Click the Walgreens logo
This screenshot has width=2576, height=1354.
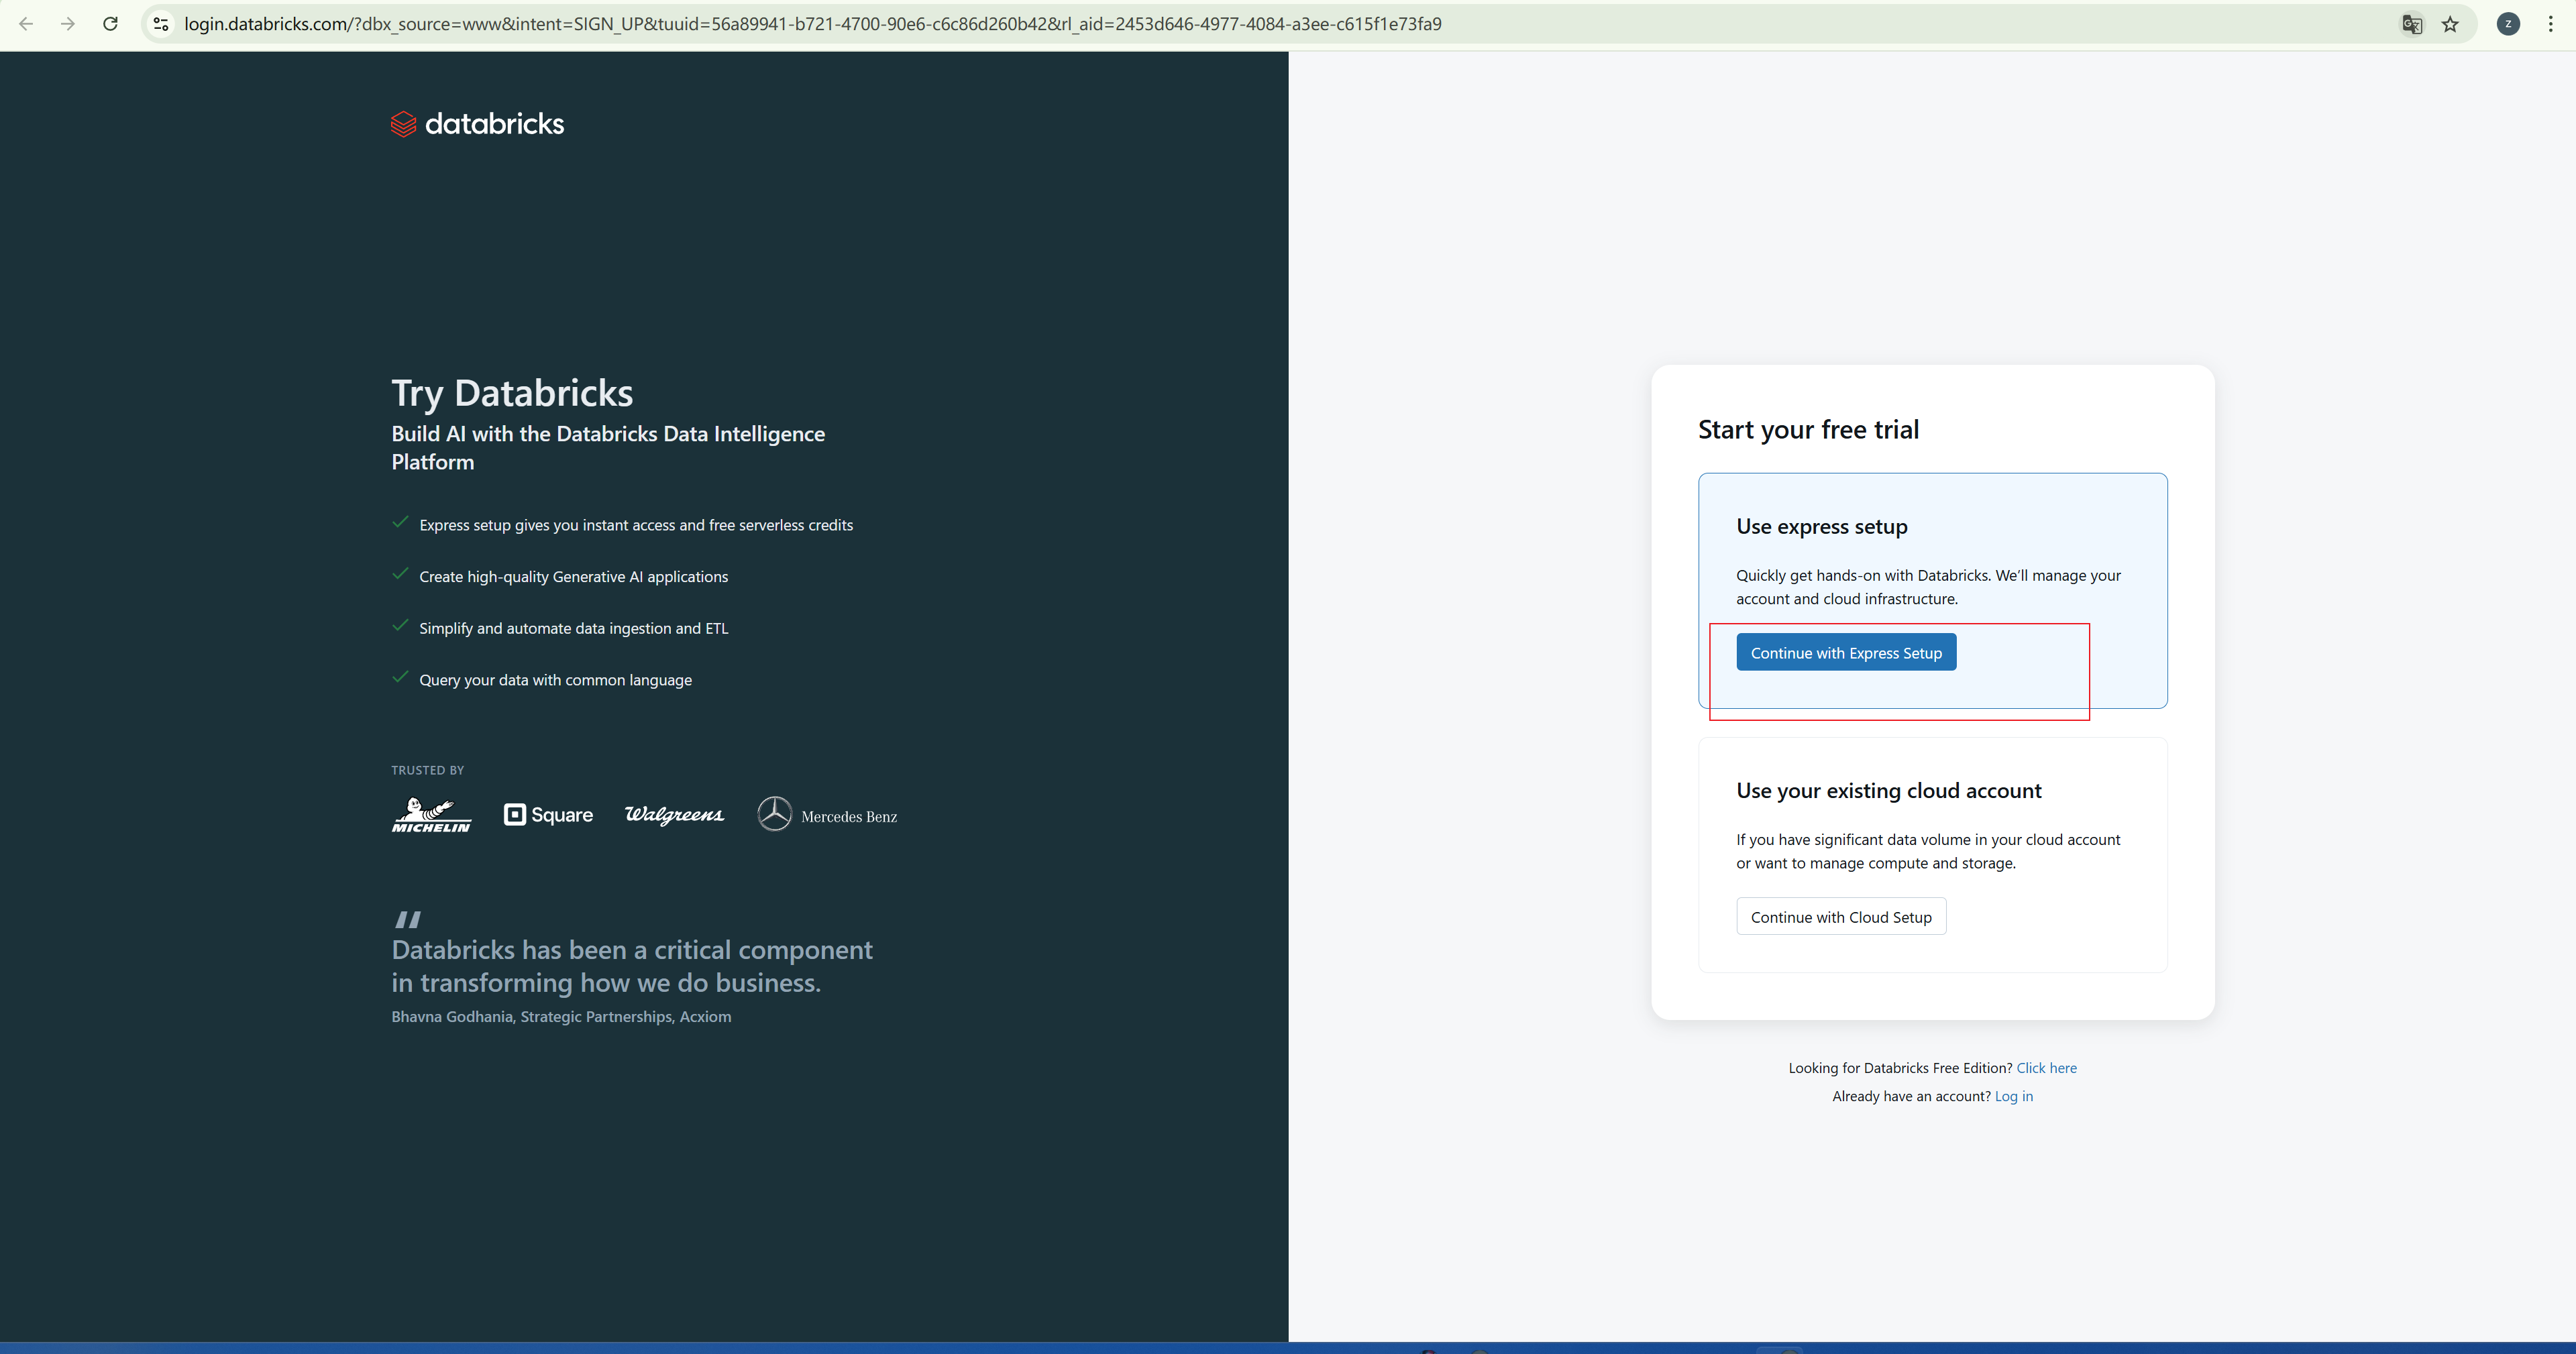click(x=674, y=815)
